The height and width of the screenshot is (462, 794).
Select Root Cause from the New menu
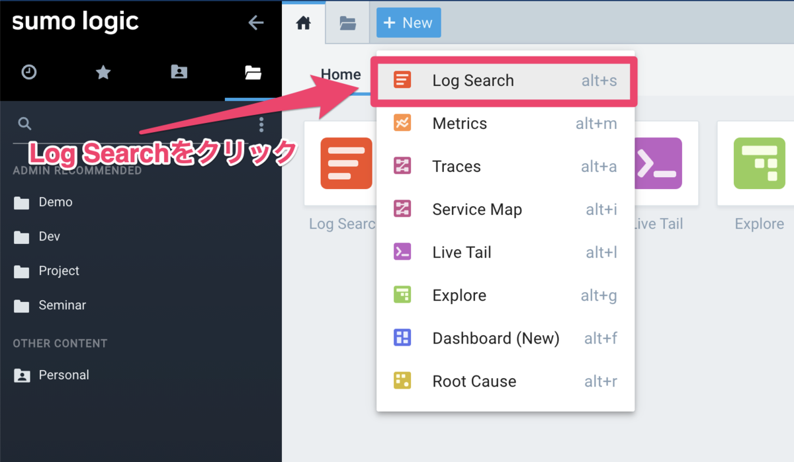[x=506, y=381]
